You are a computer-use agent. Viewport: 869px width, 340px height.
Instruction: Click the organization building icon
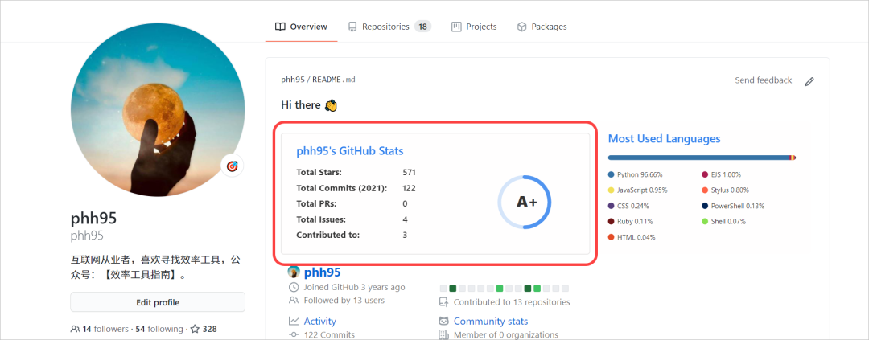pos(443,334)
